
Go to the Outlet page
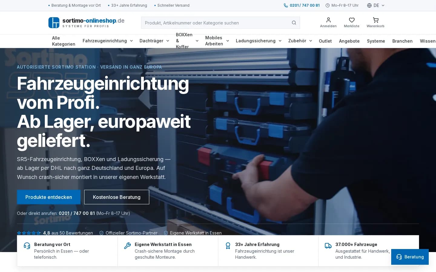(x=325, y=41)
